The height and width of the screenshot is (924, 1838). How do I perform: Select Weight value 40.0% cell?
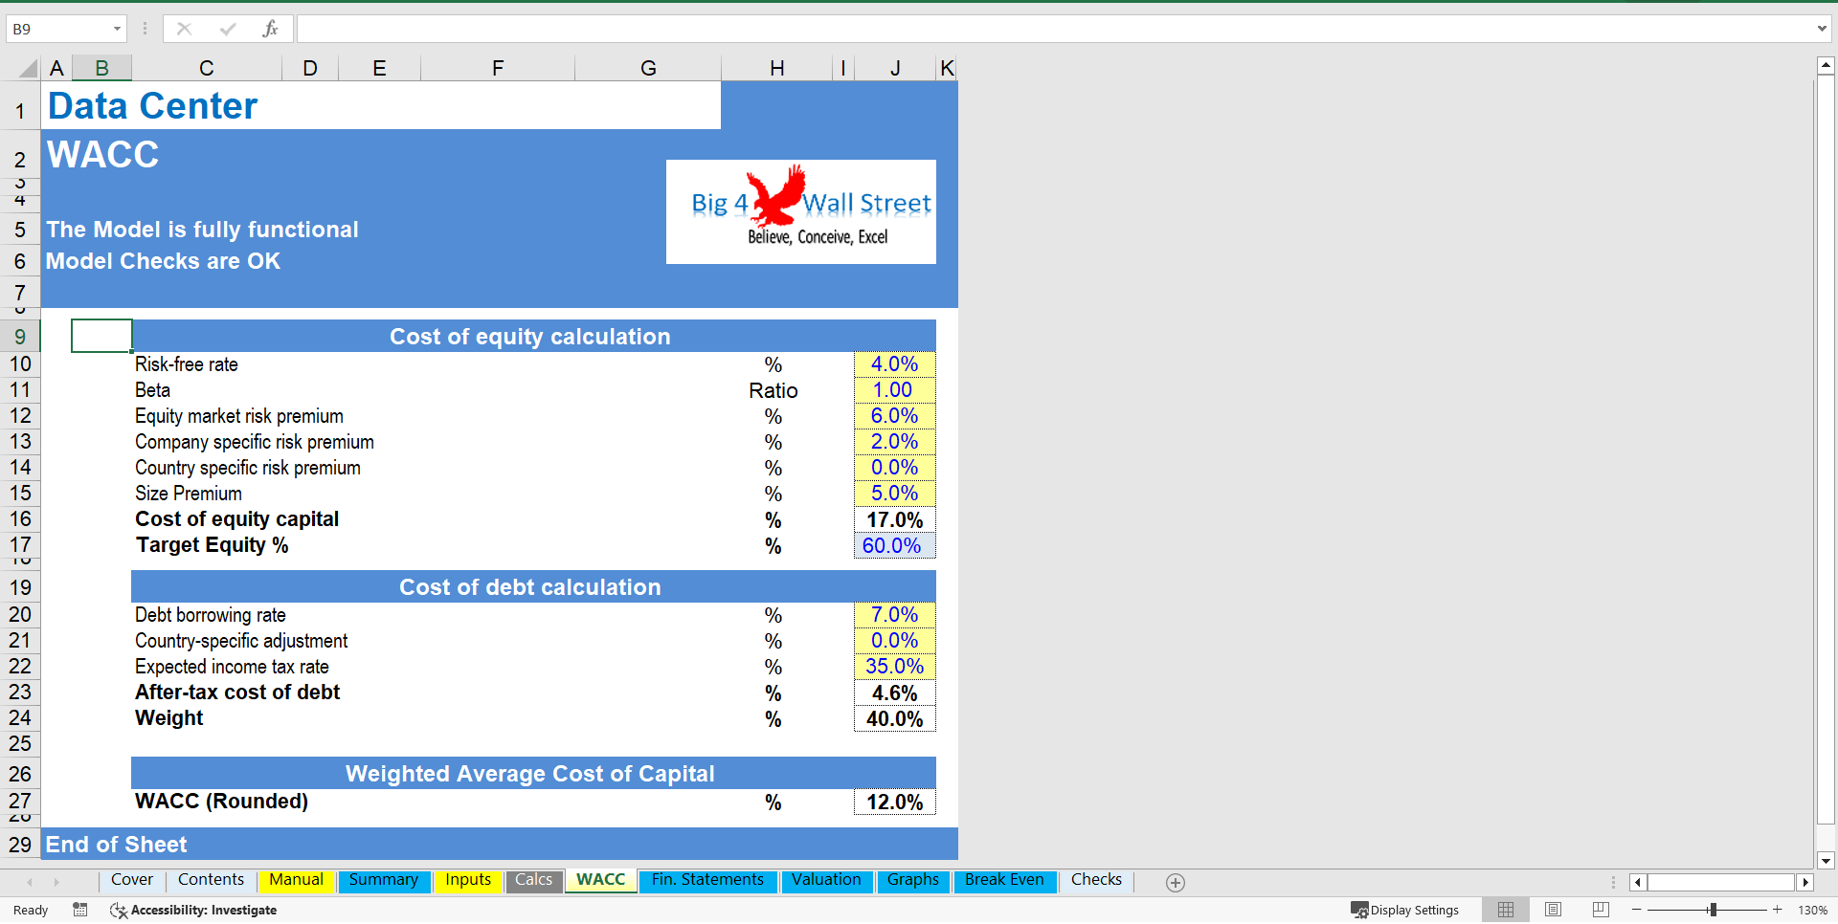point(894,718)
